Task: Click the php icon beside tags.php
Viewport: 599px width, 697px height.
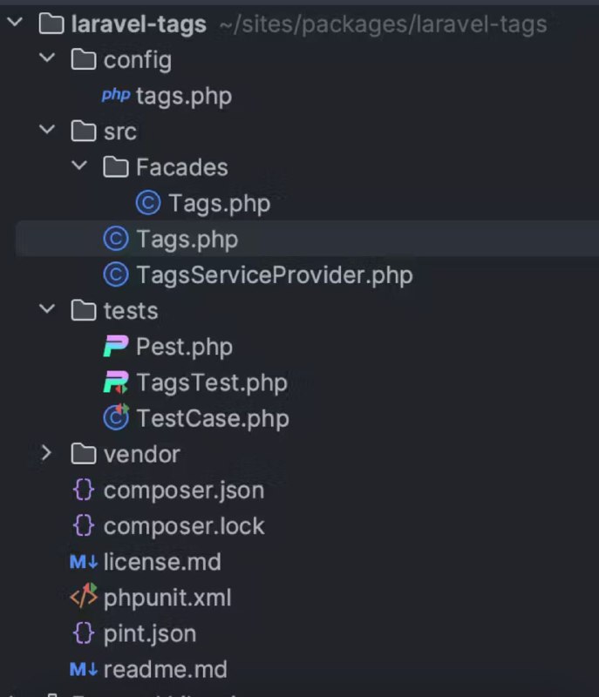Action: [x=116, y=95]
